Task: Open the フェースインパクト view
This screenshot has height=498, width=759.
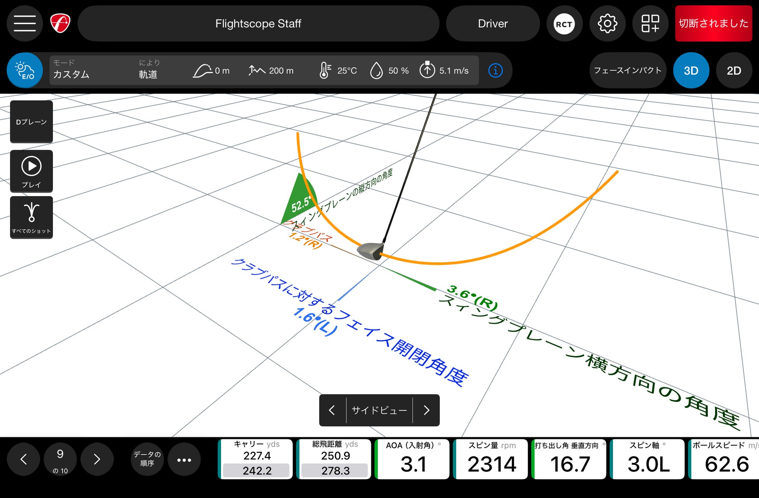Action: tap(627, 70)
